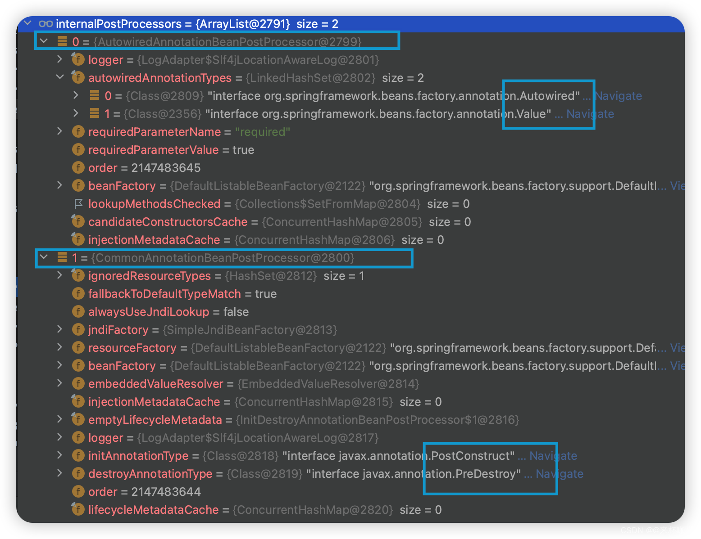Click the field icon of destroyAnnotationType
This screenshot has height=539, width=701.
coord(78,473)
